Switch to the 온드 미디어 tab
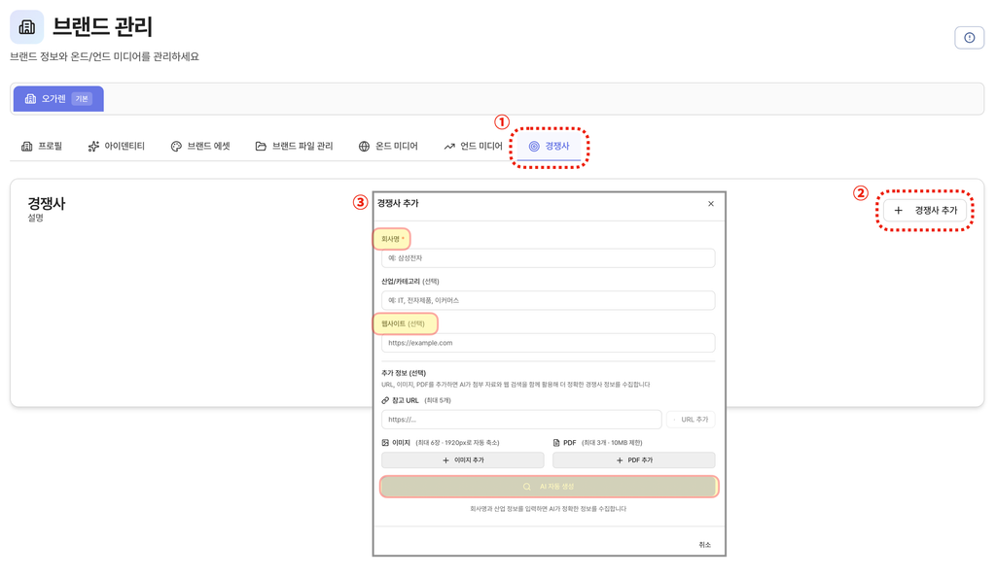 (x=388, y=146)
